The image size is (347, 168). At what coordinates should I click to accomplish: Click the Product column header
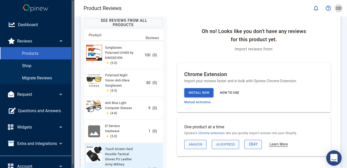[x=95, y=35]
